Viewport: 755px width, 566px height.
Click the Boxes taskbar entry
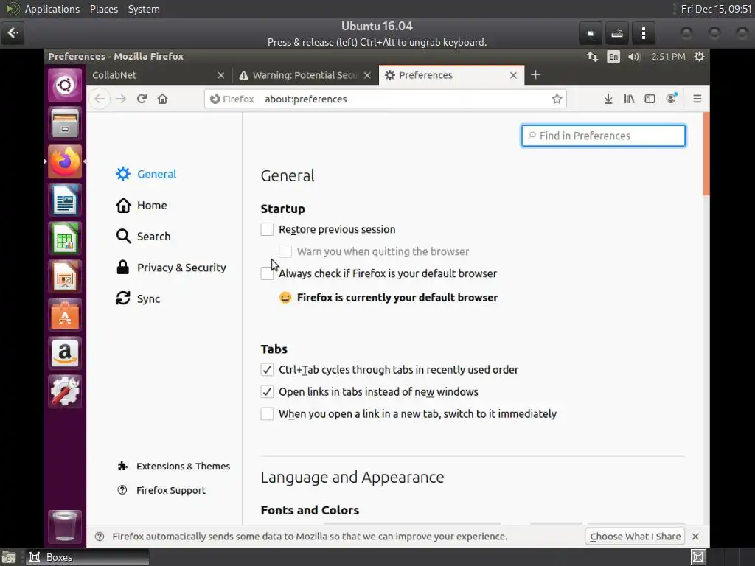click(x=87, y=557)
